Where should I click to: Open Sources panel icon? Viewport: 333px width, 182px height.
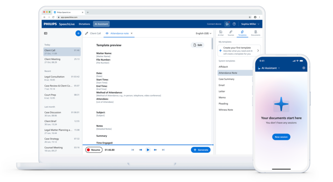231,33
